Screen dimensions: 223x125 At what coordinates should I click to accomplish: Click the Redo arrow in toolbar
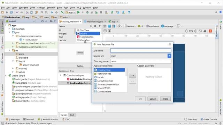click(22, 12)
